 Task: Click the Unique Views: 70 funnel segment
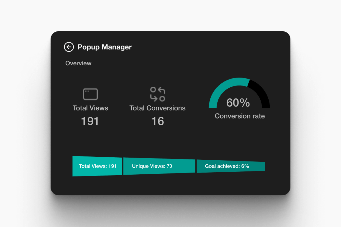click(x=159, y=166)
